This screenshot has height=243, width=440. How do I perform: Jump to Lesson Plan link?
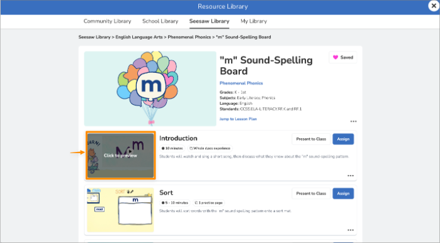click(238, 119)
